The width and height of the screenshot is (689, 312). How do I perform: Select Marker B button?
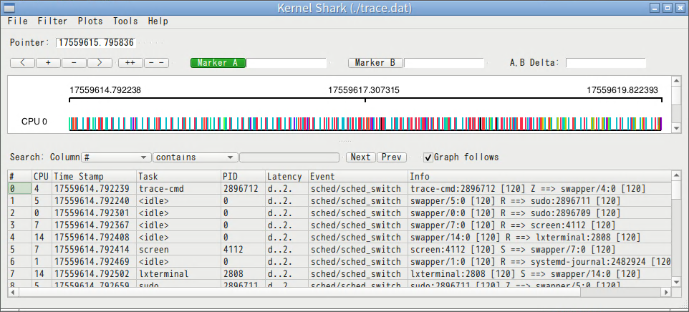tap(375, 63)
